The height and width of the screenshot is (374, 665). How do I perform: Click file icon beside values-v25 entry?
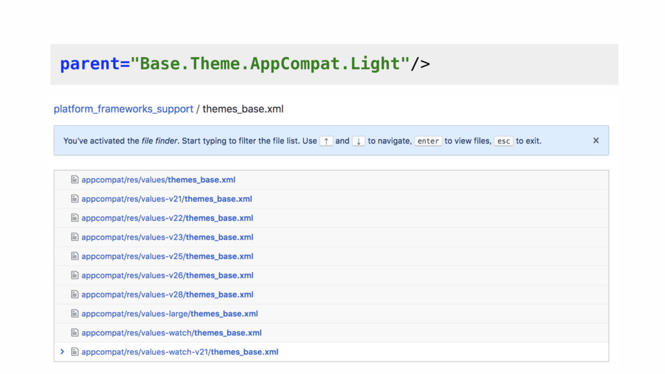[x=75, y=256]
